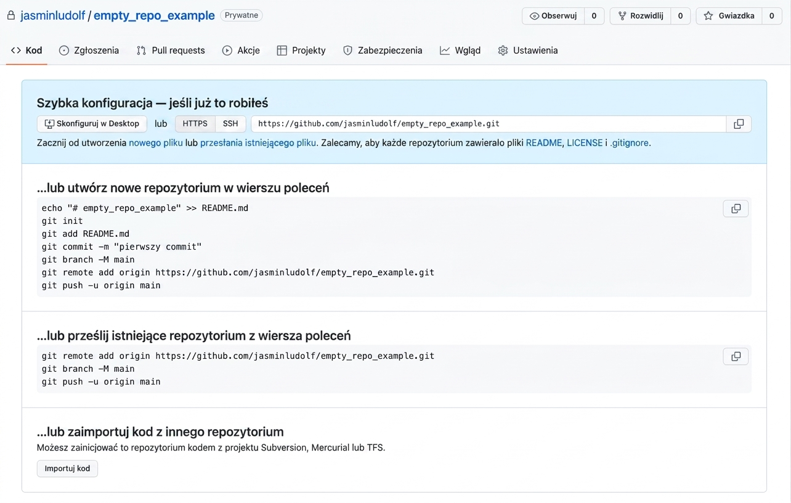Click the Prywatne visibility badge
Screen dimensions: 791x503
pos(241,15)
